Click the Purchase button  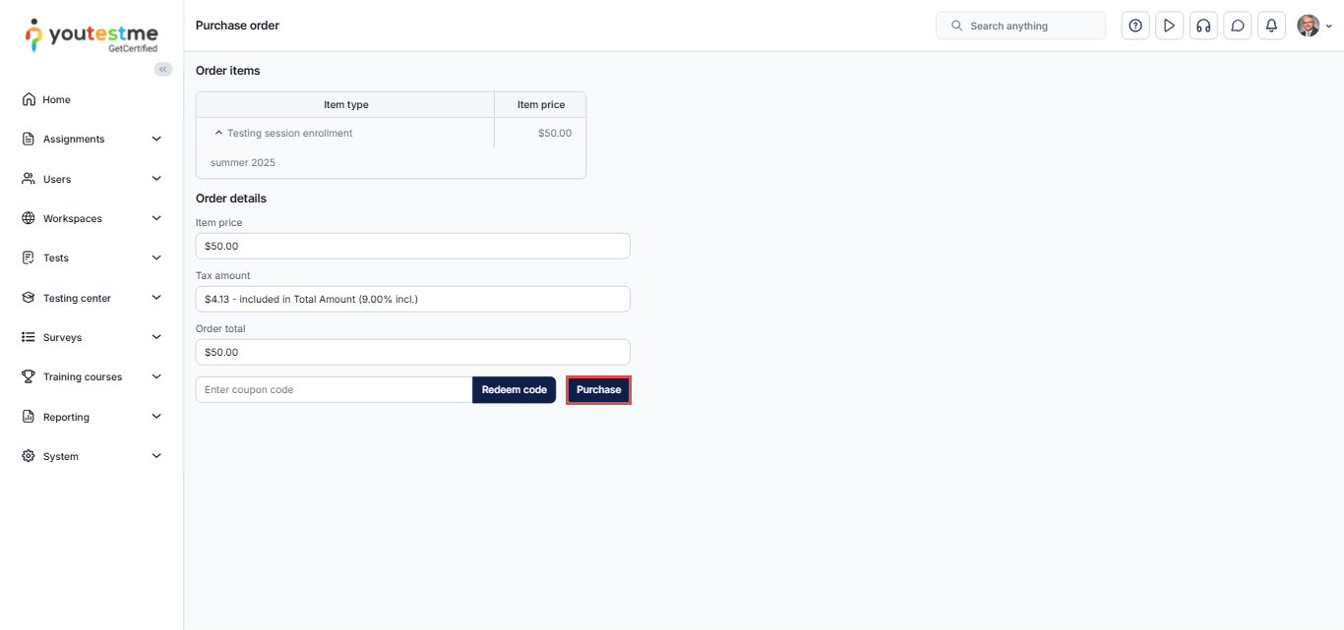(x=598, y=390)
